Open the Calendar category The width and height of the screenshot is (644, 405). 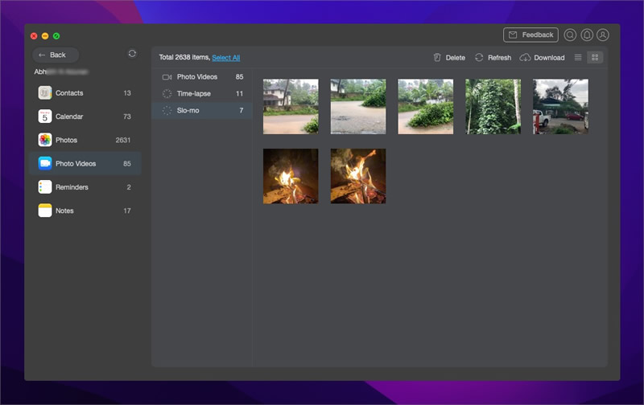pyautogui.click(x=85, y=117)
